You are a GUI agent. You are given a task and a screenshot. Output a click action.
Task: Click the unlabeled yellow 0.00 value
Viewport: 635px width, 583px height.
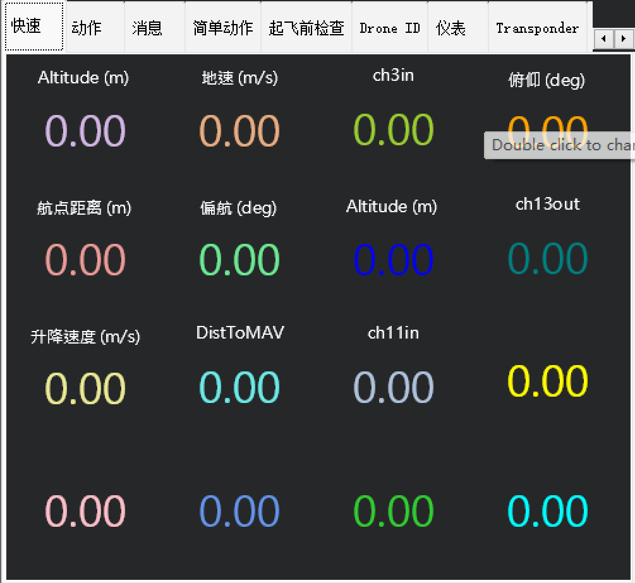pyautogui.click(x=548, y=381)
